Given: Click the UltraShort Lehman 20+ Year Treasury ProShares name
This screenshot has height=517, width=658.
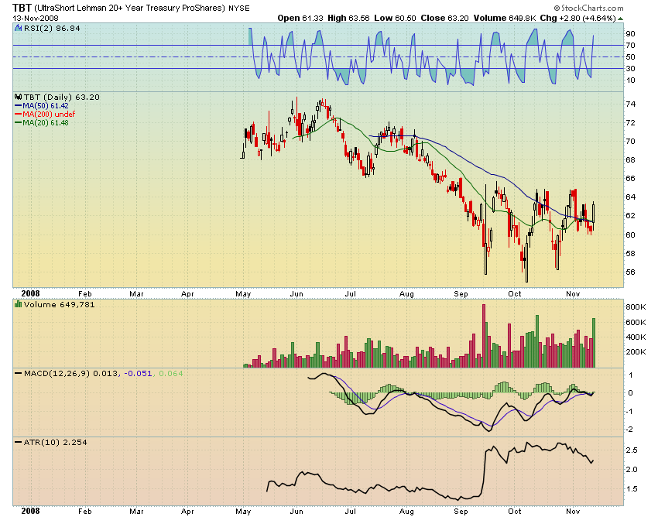Looking at the screenshot, I should pyautogui.click(x=130, y=8).
